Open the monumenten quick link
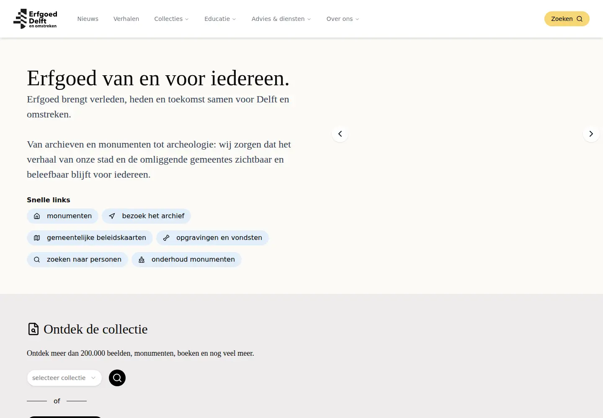Viewport: 603px width, 418px height. 62,216
